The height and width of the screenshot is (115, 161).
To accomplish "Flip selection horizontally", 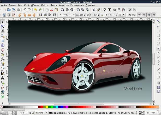I will point(29,15).
